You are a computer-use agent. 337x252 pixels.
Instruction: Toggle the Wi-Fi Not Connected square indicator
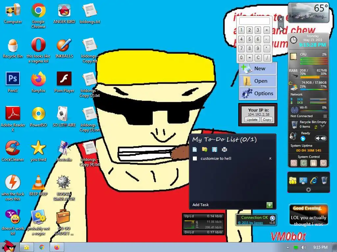tap(325, 116)
